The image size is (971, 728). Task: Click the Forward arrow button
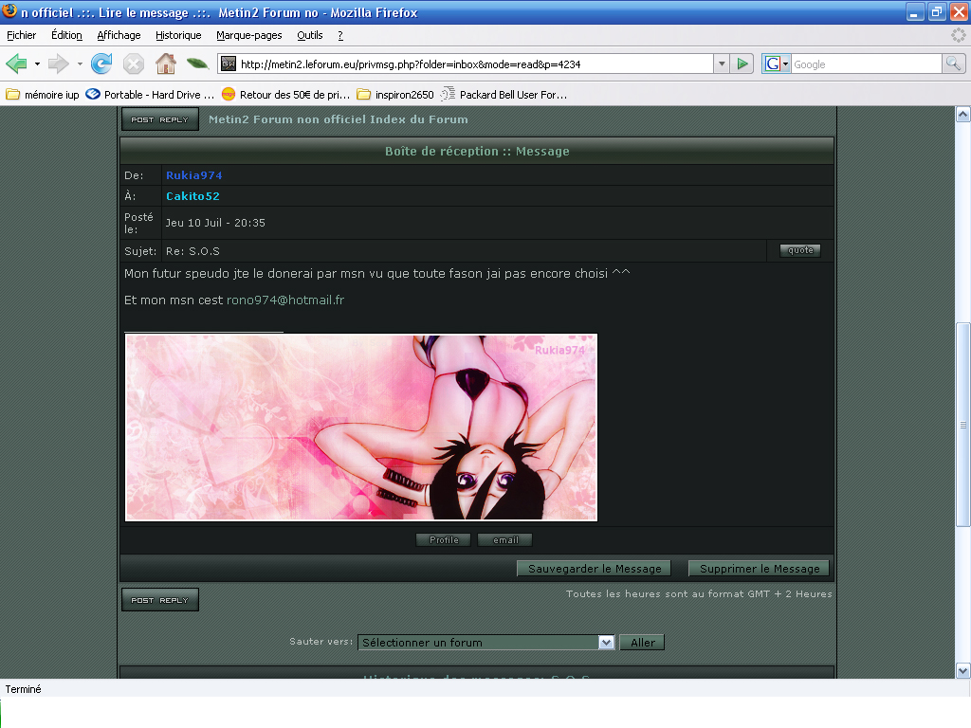pyautogui.click(x=59, y=64)
